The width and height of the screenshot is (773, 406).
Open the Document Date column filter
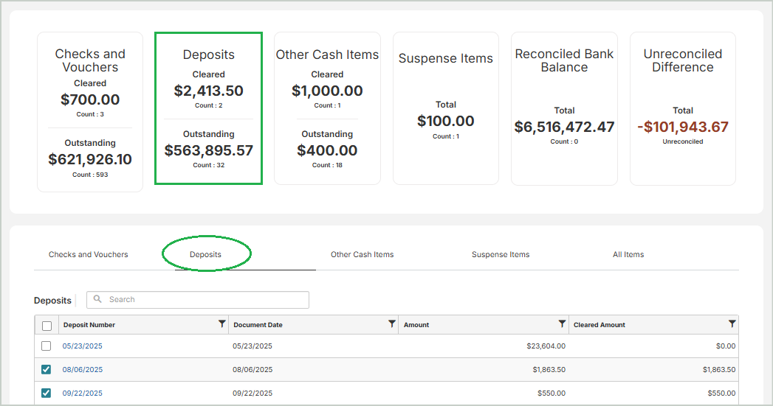tap(392, 324)
